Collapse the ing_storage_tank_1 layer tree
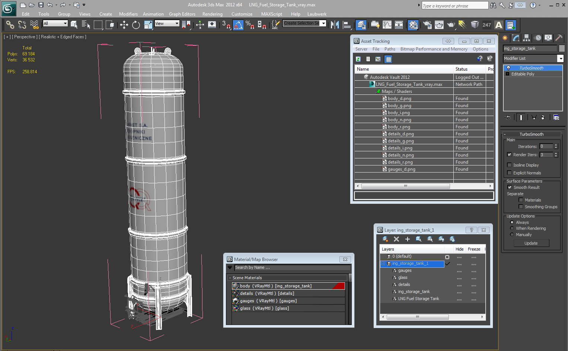The height and width of the screenshot is (351, 568). coord(383,264)
